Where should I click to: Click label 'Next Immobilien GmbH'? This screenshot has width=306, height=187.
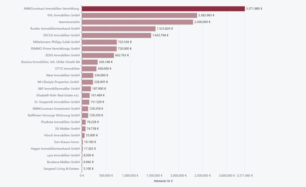63,75
